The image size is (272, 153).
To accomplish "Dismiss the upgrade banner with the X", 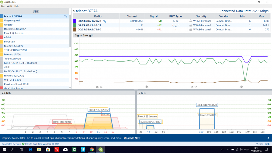I will pos(268,138).
